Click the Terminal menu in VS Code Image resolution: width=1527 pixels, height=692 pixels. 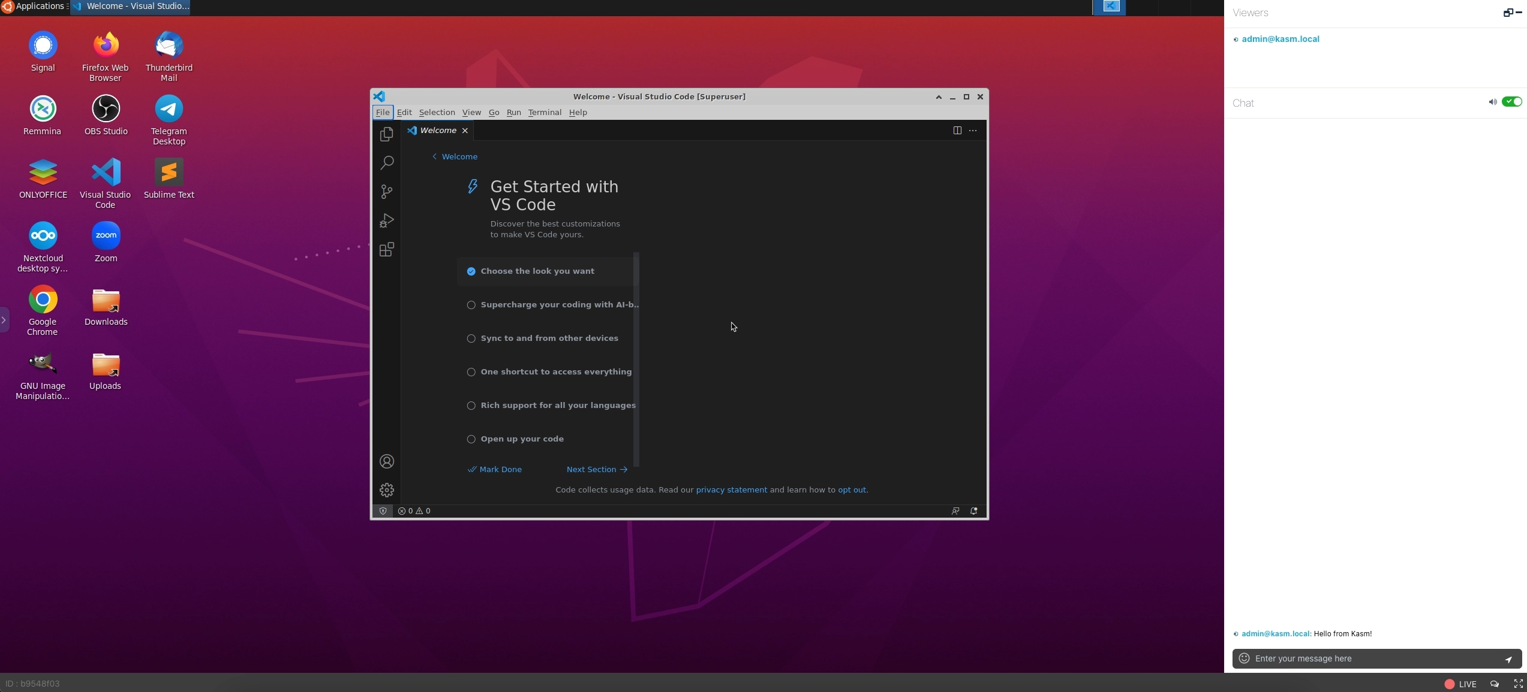point(545,112)
